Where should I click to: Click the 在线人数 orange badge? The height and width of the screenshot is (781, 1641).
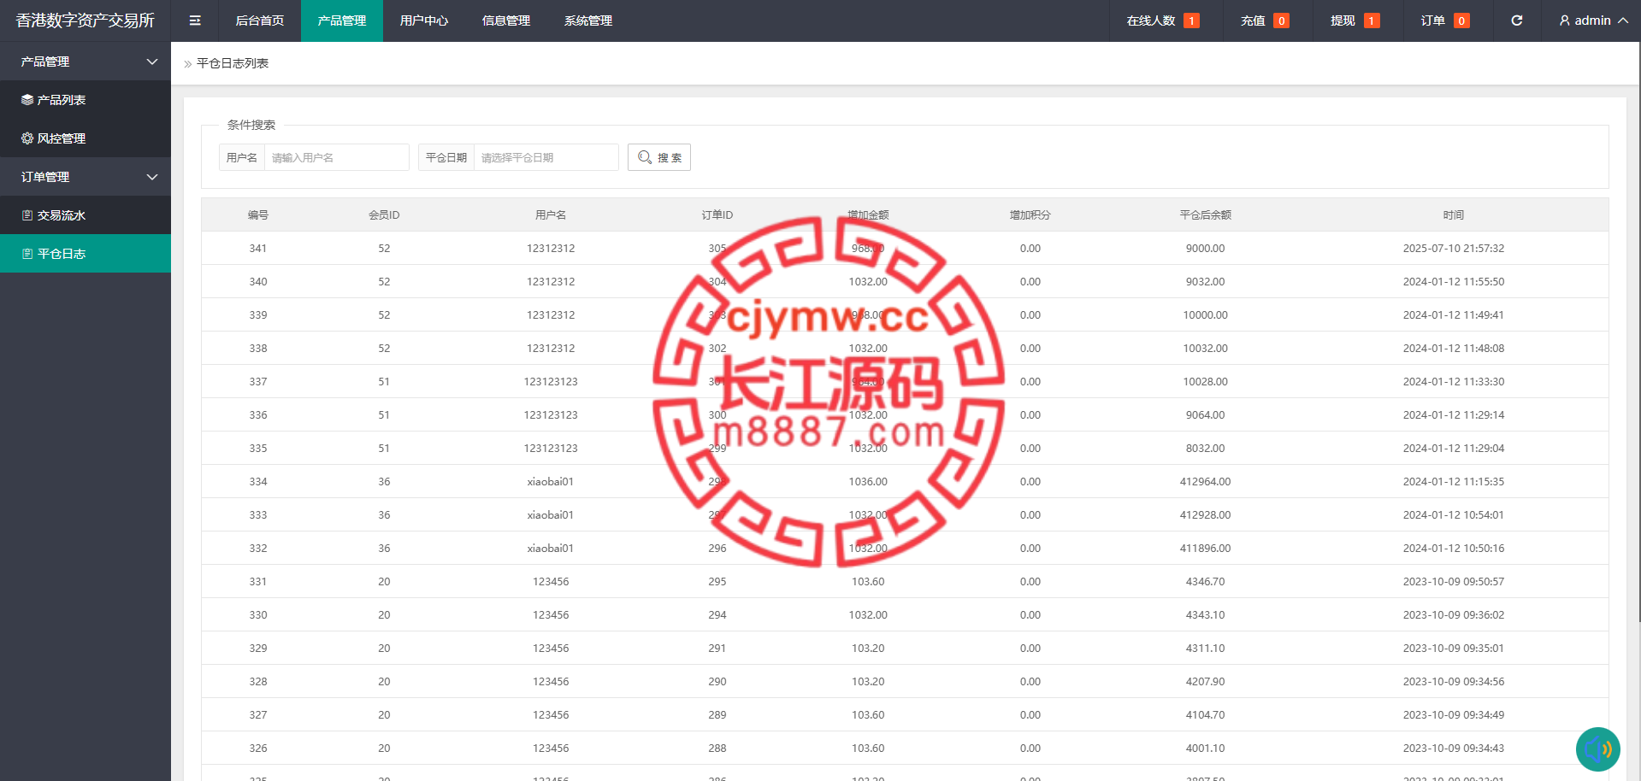tap(1191, 21)
